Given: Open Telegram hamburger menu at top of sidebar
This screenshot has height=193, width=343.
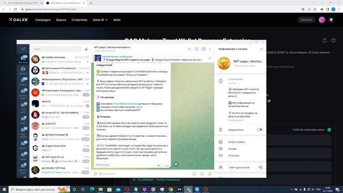Looking at the screenshot, I should 23,49.
